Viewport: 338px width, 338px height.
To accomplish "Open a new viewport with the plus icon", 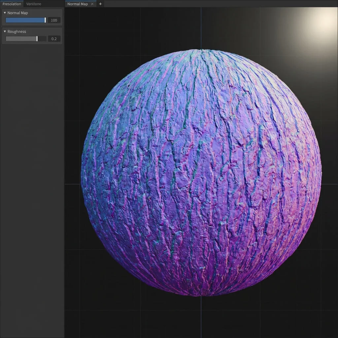I will [100, 4].
